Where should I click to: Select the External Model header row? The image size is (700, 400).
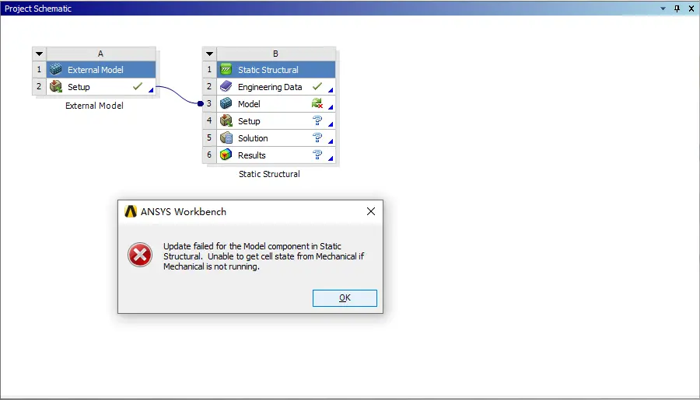coord(101,70)
